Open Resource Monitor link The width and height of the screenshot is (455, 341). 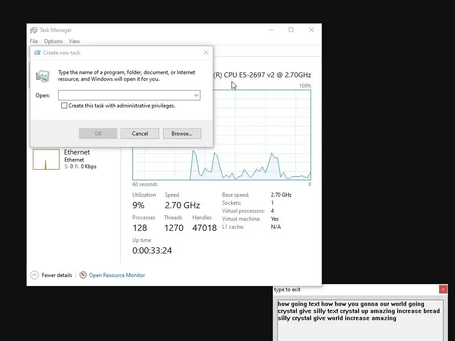117,275
